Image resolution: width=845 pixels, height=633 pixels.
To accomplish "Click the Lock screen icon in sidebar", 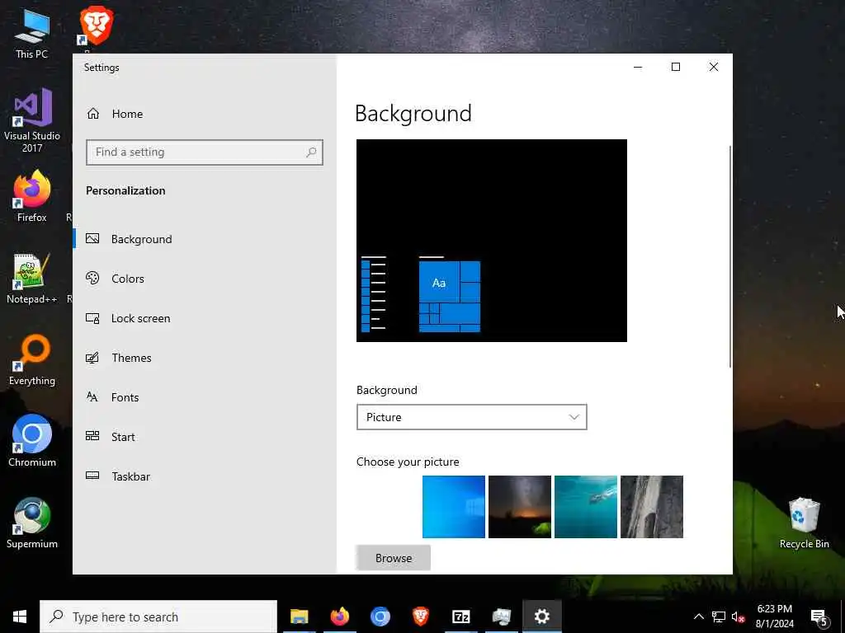I will 92,318.
